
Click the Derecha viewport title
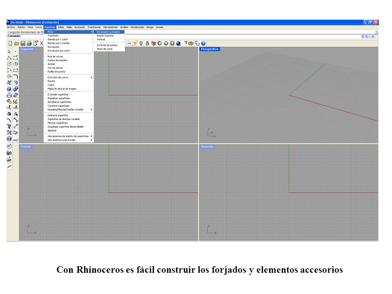click(207, 147)
